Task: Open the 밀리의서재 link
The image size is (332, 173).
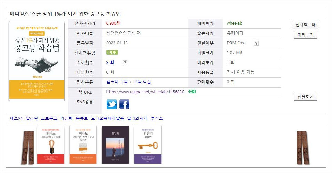Action: (x=137, y=118)
